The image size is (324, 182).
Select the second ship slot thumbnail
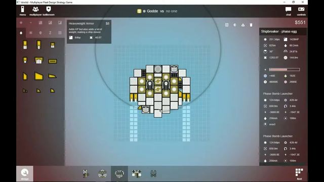[x=102, y=173]
